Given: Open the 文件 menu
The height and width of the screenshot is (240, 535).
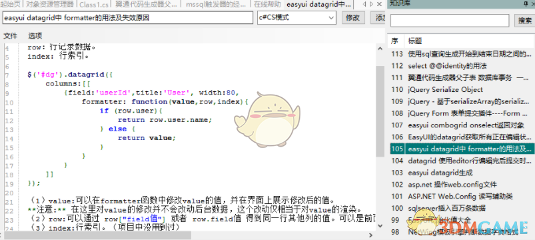Looking at the screenshot, I should click(10, 35).
